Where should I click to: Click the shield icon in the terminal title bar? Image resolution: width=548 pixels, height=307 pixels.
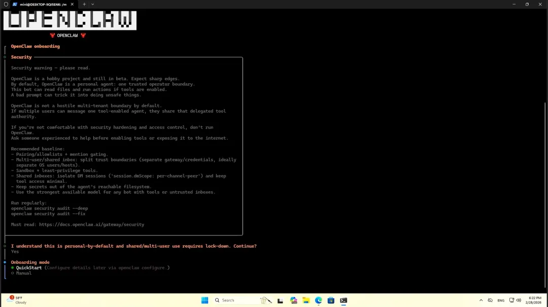(x=6, y=4)
